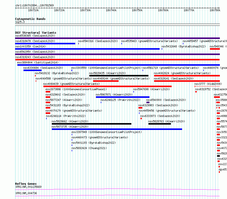This screenshot has height=199, width=227.
Task: Open nsv5692424 (Chuang2021) label
Action: [x=89, y=148]
